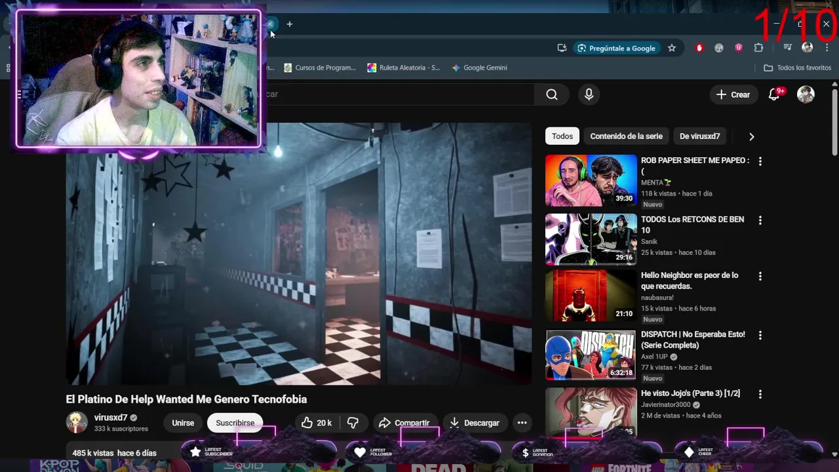Click title He visto Jojo's (Parte 3)
The width and height of the screenshot is (839, 472).
690,393
